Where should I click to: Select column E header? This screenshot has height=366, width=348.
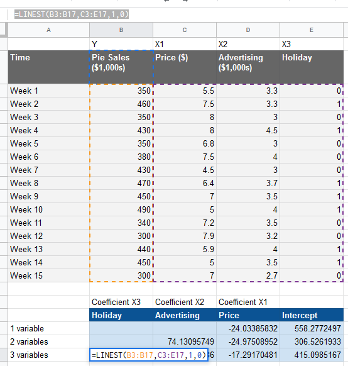312,30
